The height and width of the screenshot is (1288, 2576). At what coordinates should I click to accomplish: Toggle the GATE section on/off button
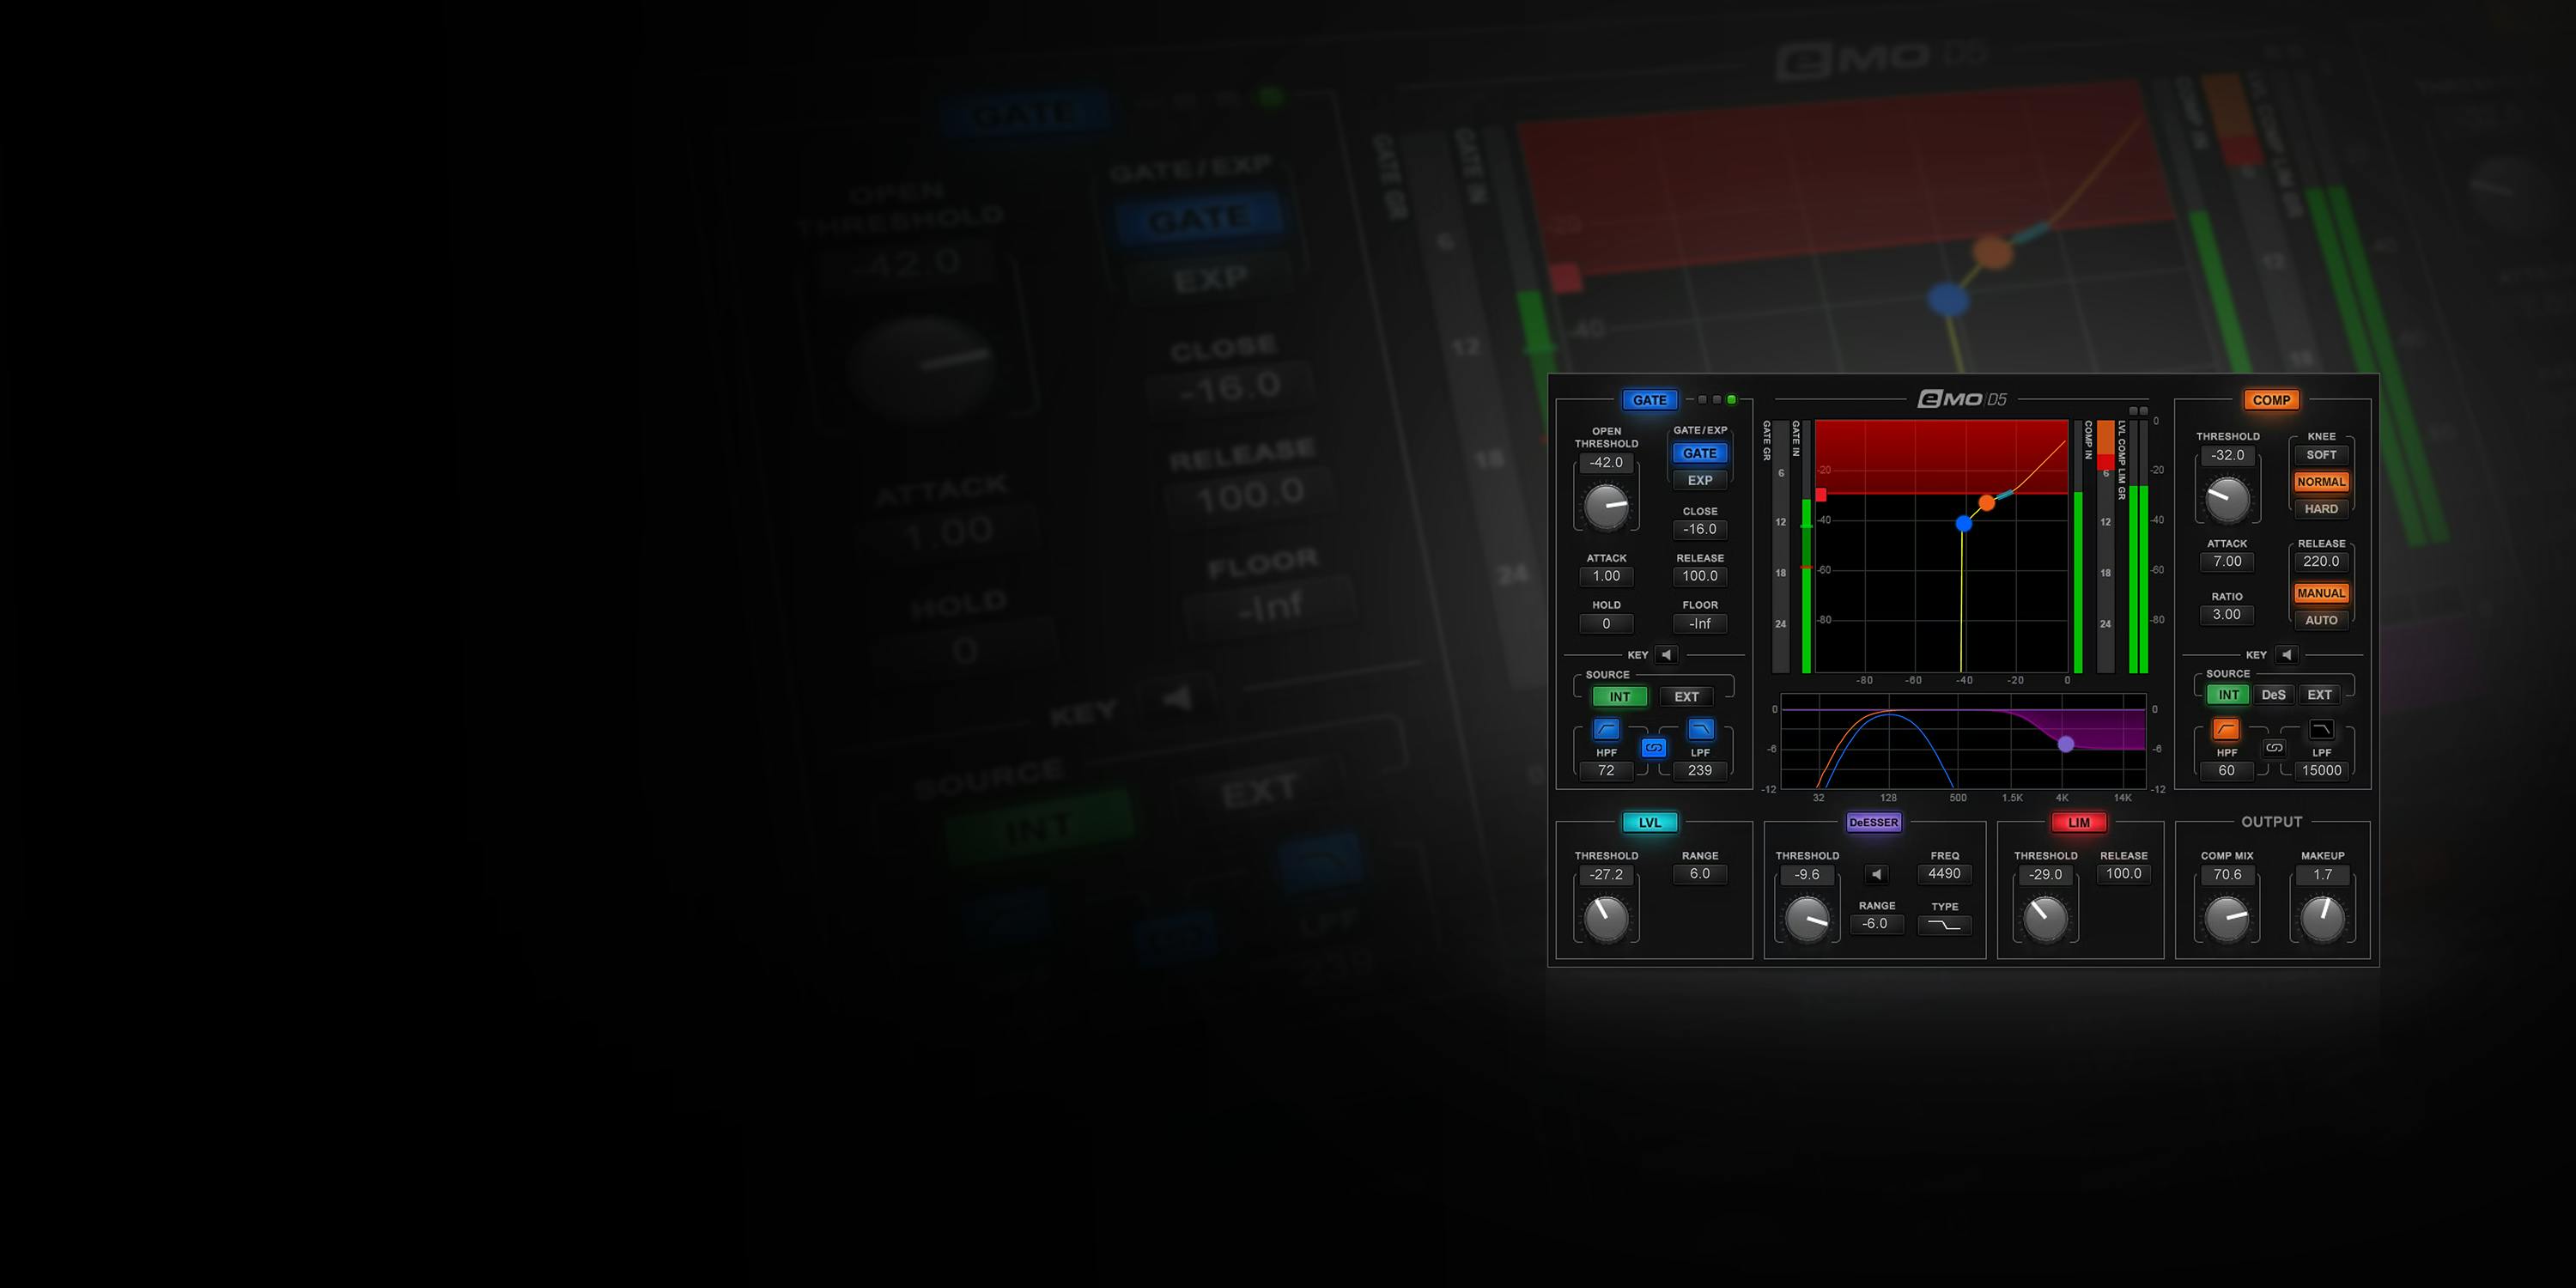pos(1649,400)
